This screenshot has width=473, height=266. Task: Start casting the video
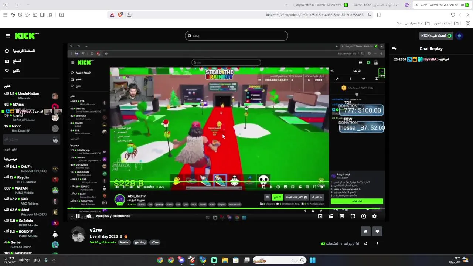tap(331, 216)
